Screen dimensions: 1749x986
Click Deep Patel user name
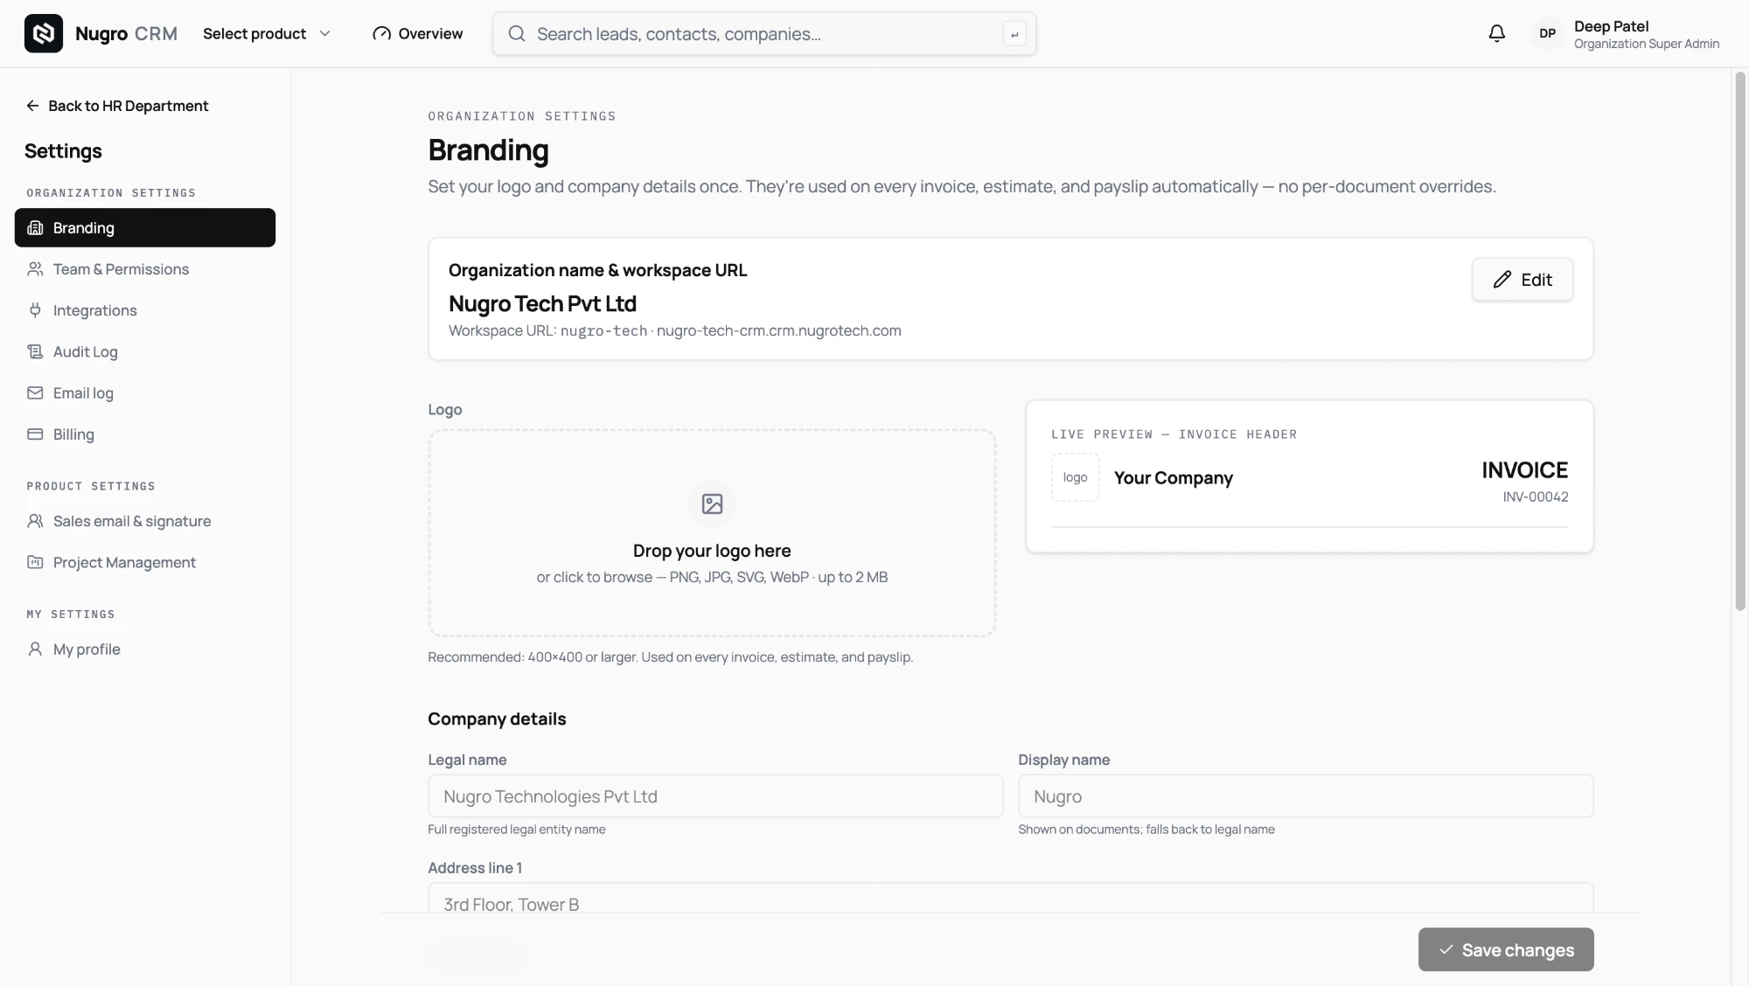1611,26
